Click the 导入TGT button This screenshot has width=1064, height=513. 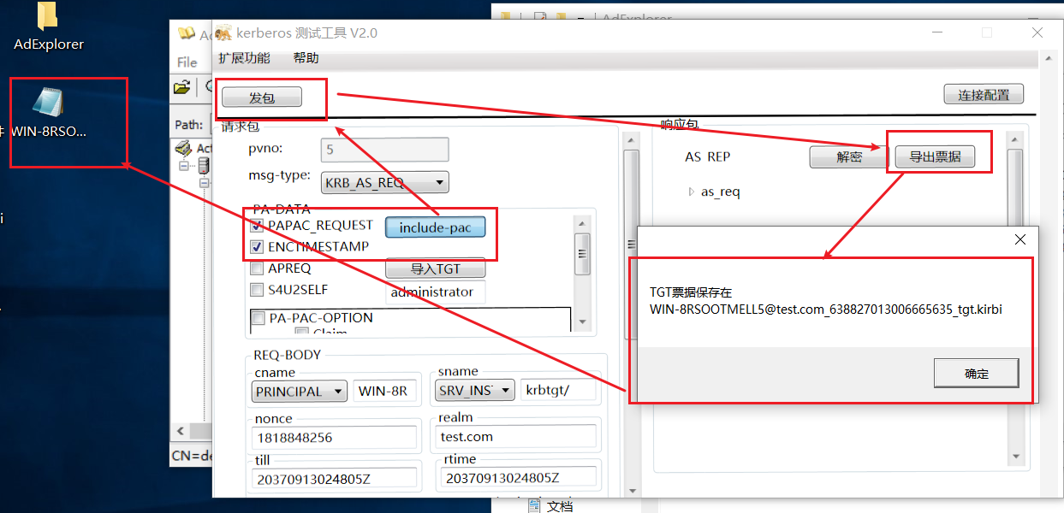coord(436,268)
